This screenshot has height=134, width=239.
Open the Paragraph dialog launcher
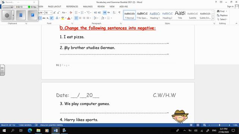tap(121, 23)
